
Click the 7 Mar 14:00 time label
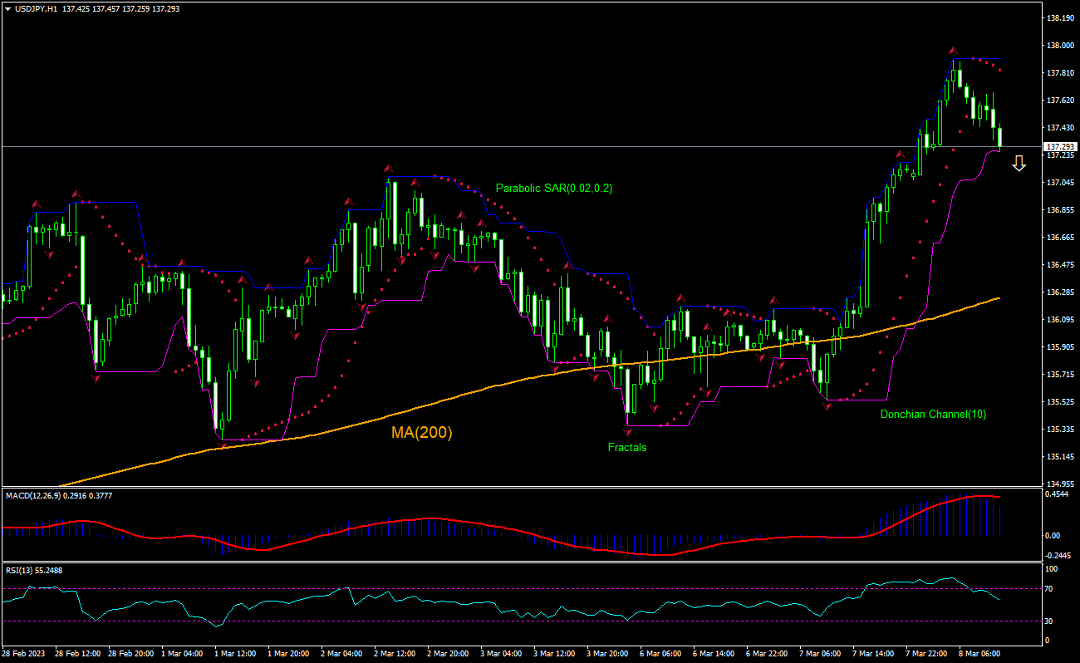[875, 654]
